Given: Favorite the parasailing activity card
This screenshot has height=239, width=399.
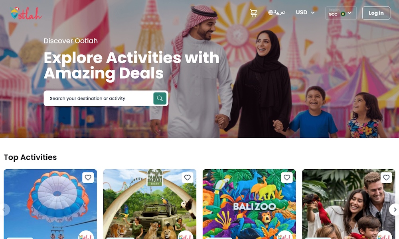Looking at the screenshot, I should tap(88, 178).
